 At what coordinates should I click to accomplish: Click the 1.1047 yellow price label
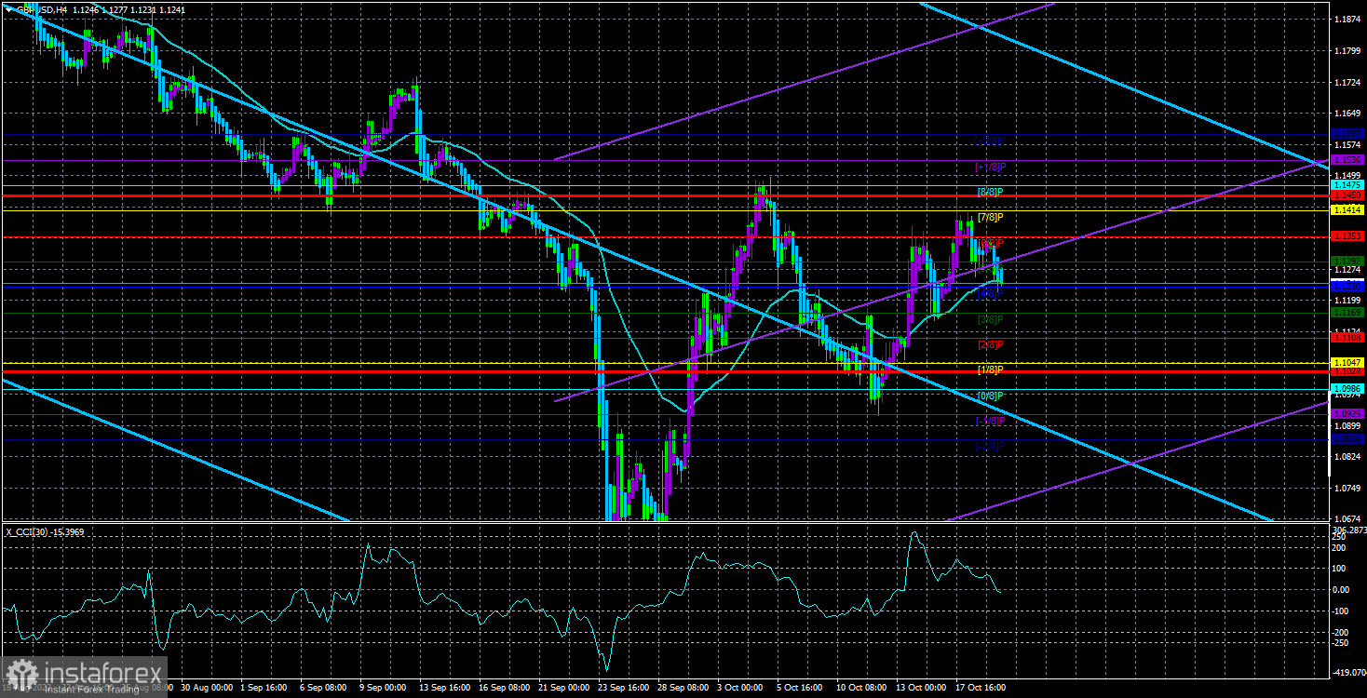[1348, 361]
